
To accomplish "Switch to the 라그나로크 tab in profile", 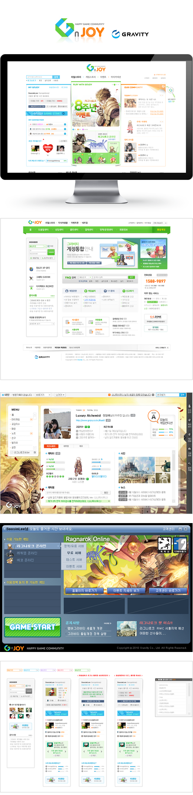I will pos(51,446).
